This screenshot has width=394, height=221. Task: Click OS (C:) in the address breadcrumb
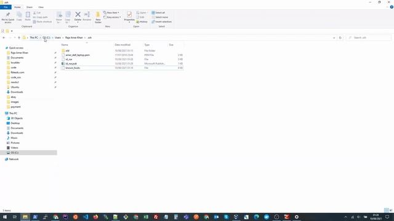click(x=47, y=37)
